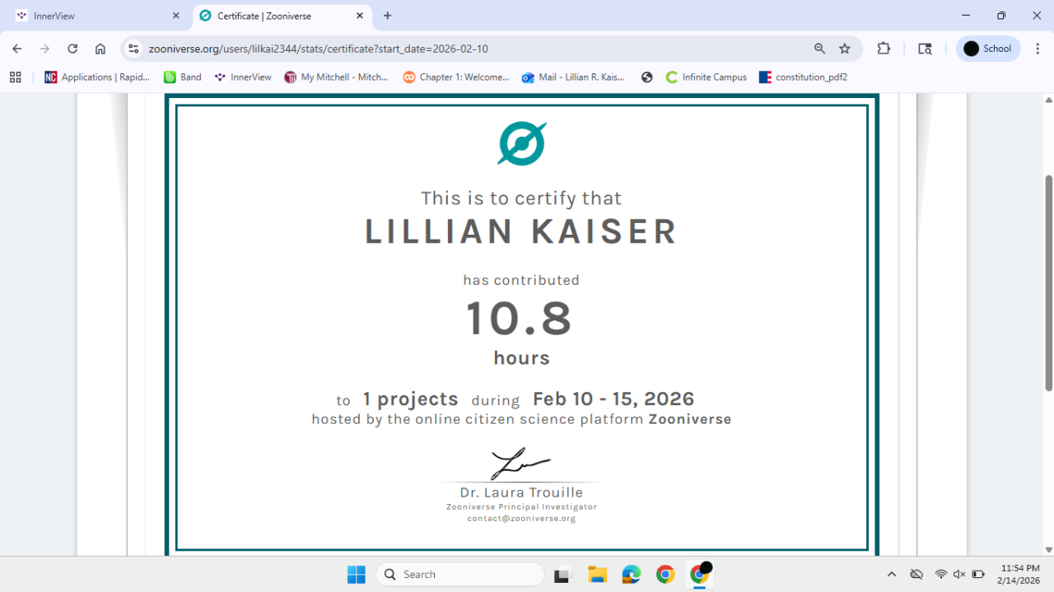Open Microsoft Edge from taskbar
1054x592 pixels.
coord(632,575)
